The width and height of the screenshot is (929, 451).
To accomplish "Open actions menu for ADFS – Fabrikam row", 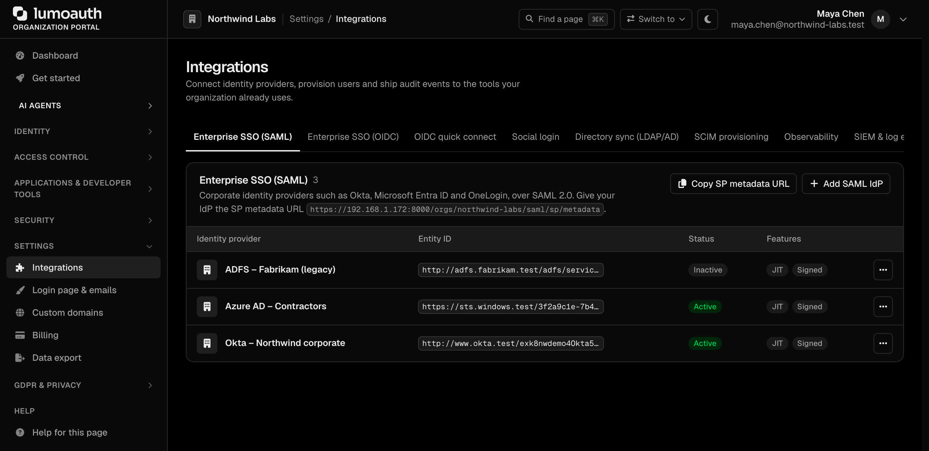I will tap(883, 270).
